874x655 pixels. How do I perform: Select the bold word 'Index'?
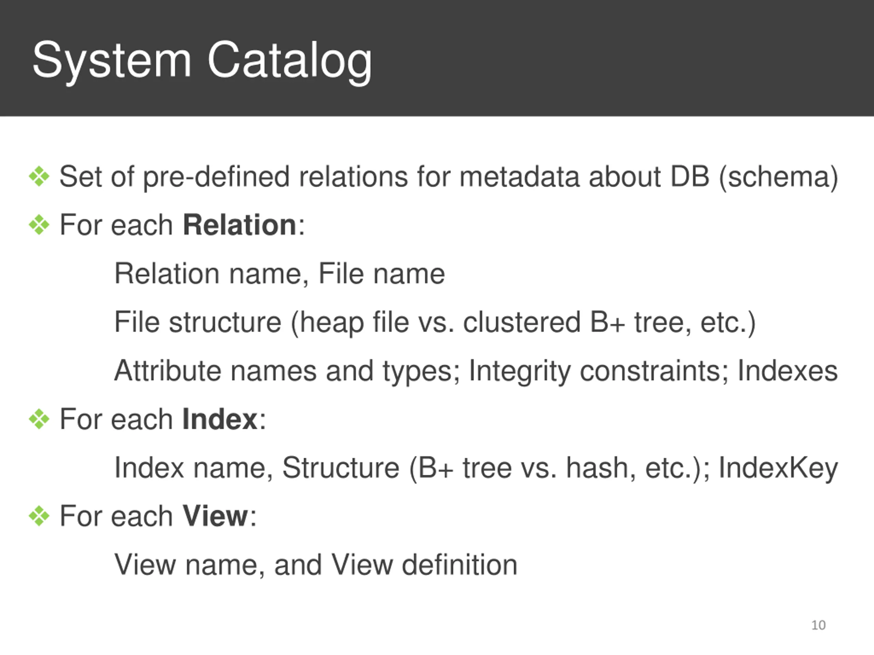click(x=220, y=419)
